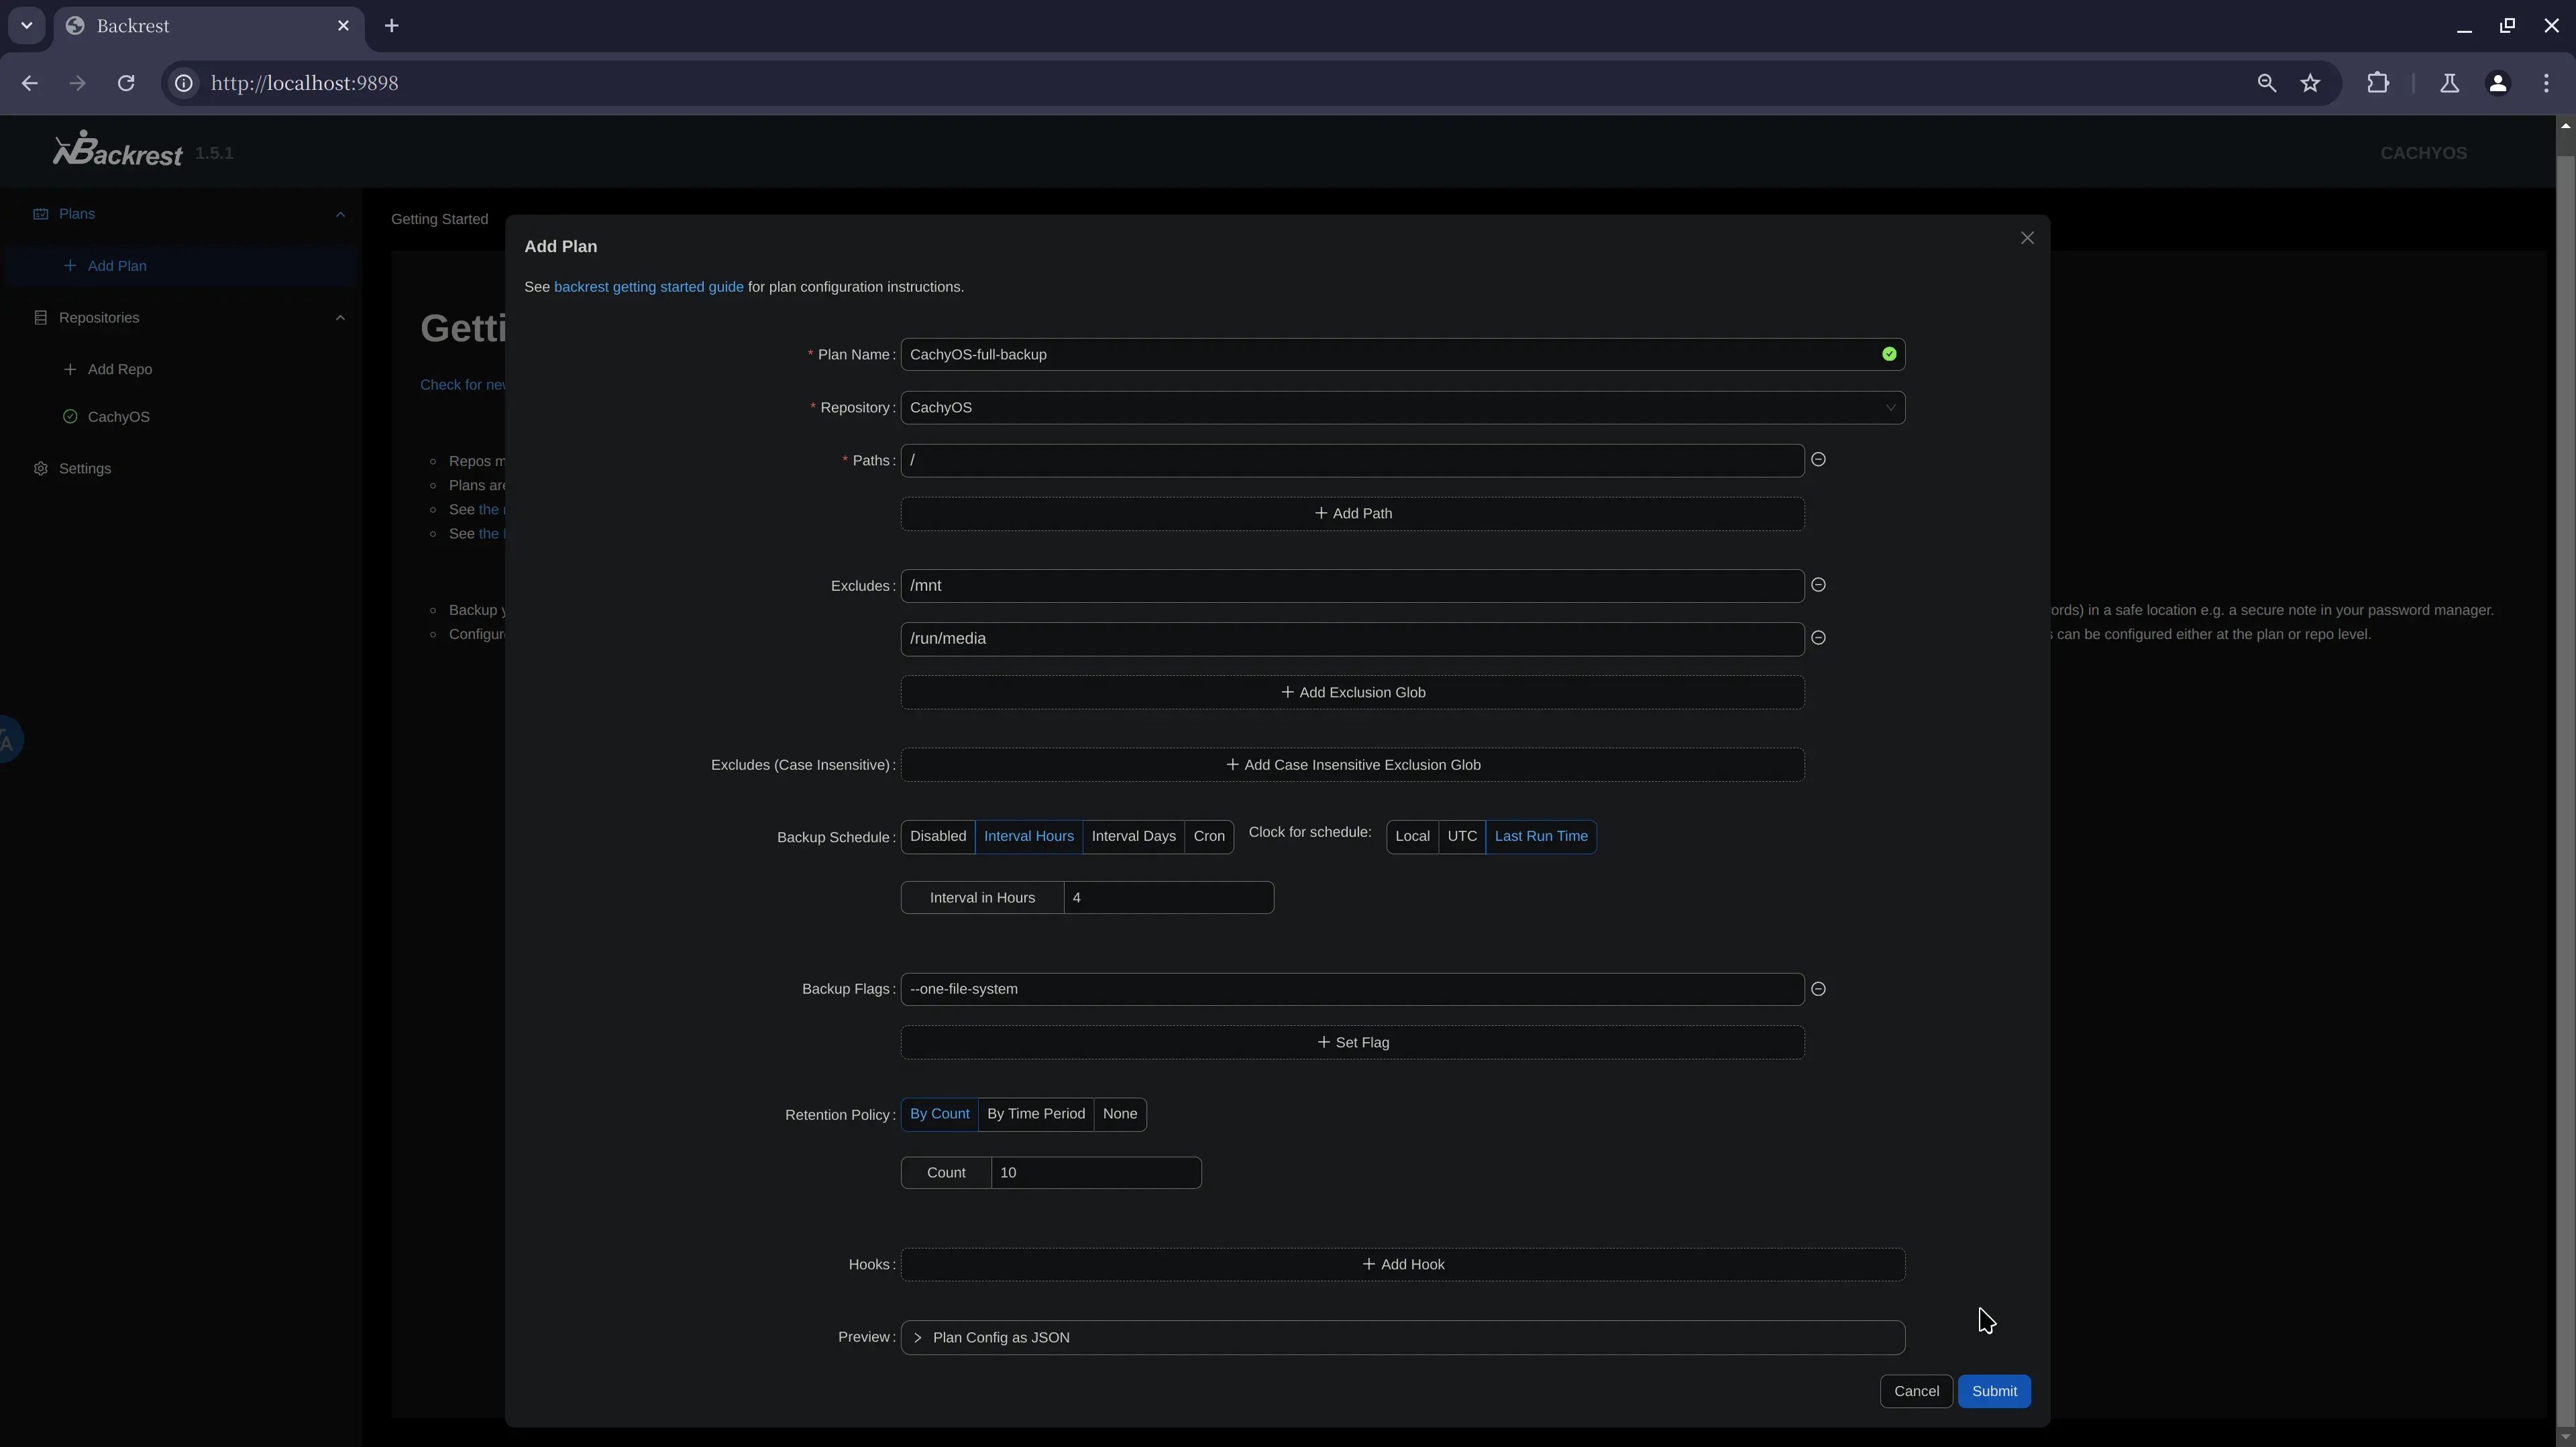2576x1447 pixels.
Task: Submit the new plan
Action: coord(1994,1391)
